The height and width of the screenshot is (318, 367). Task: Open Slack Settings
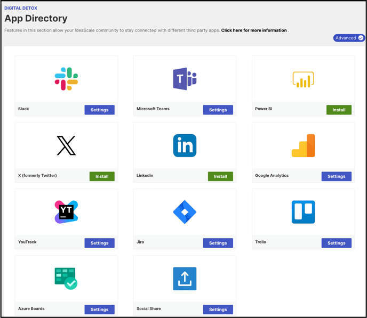99,110
